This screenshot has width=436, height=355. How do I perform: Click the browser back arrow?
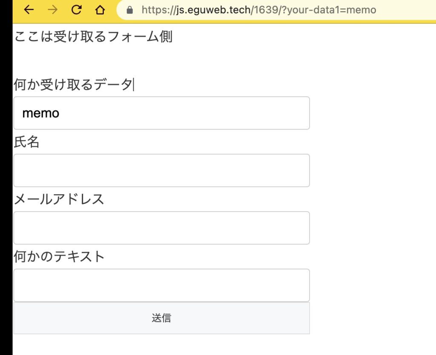tap(29, 10)
